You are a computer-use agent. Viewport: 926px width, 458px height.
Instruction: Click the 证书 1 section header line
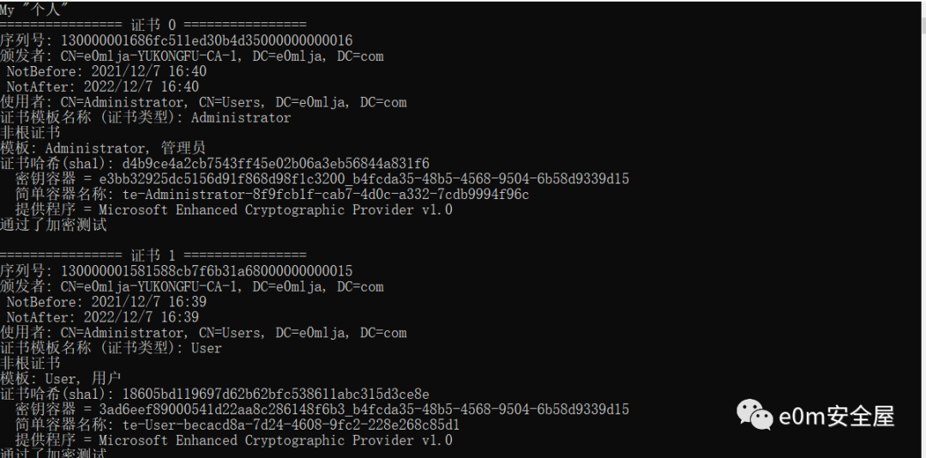coord(153,256)
